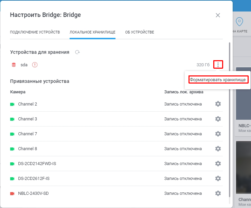This screenshot has height=208, width=251.
Task: Click Запись отключена status for Channel 2
Action: click(x=183, y=104)
